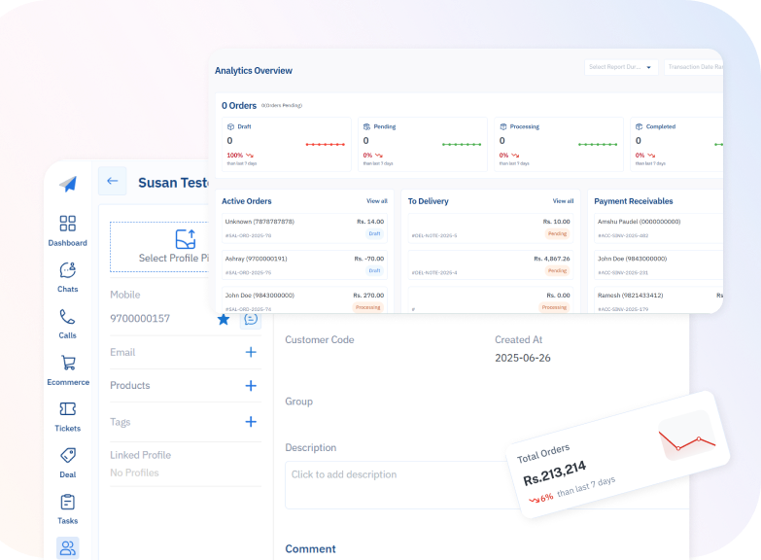
Task: Toggle the favorite star next to mobile
Action: pos(224,319)
